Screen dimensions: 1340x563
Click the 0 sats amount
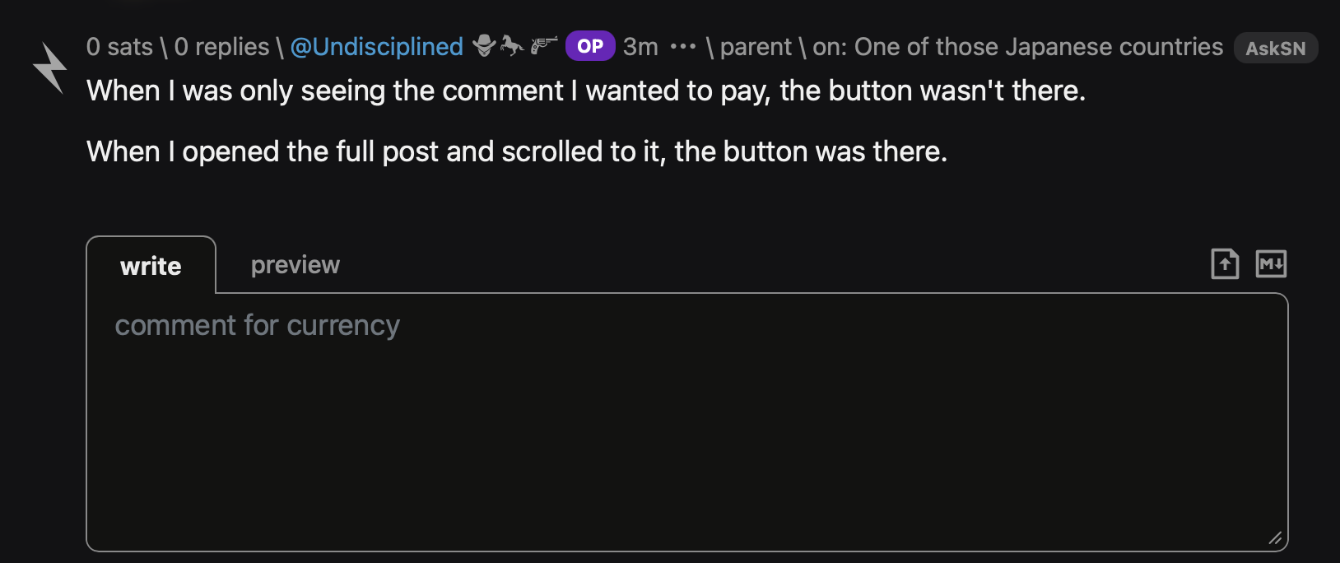click(119, 47)
